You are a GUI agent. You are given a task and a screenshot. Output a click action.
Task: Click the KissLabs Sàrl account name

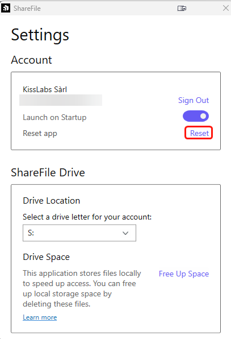[x=45, y=89]
